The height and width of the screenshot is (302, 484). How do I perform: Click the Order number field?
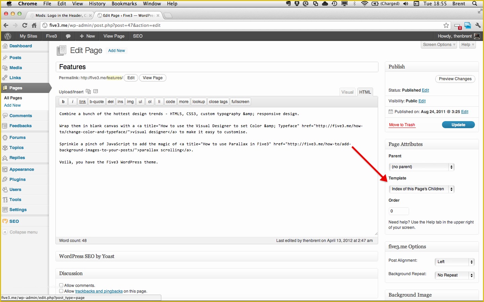399,211
